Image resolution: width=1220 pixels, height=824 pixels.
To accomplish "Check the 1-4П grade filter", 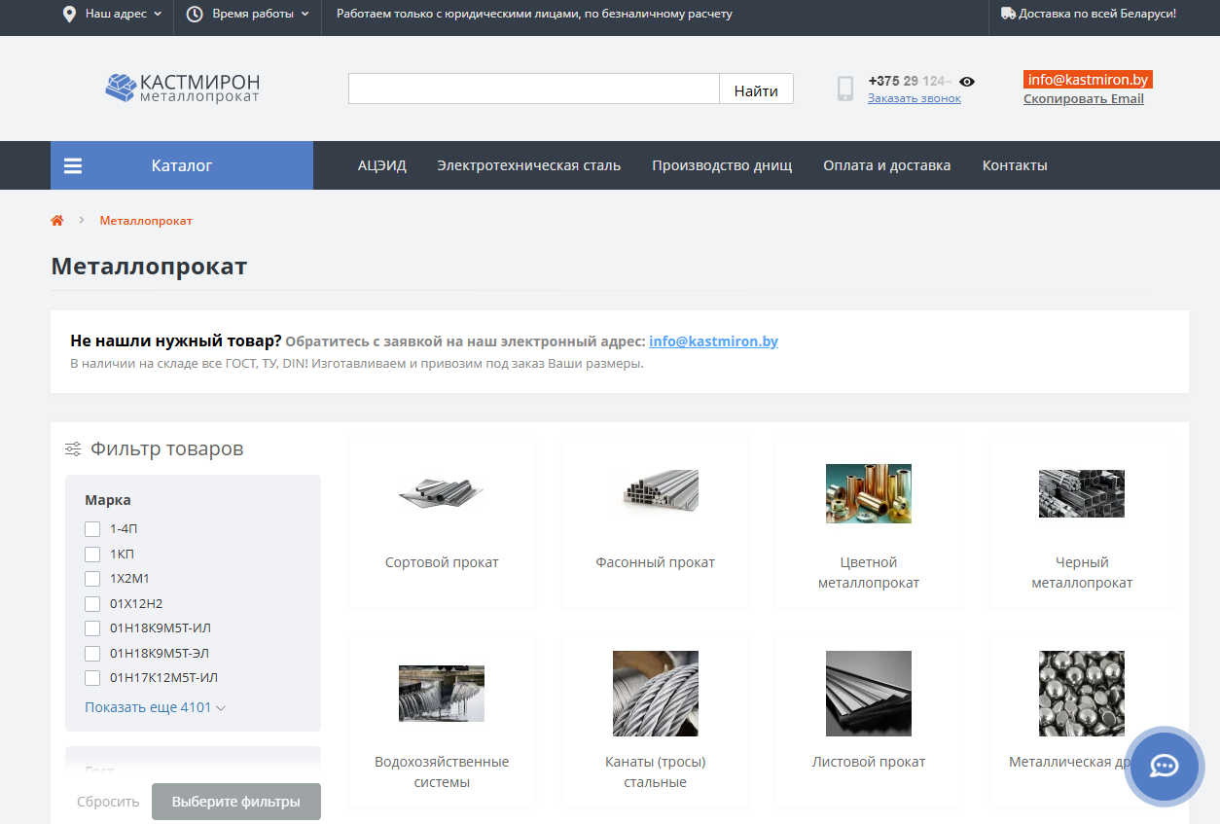I will click(x=92, y=529).
